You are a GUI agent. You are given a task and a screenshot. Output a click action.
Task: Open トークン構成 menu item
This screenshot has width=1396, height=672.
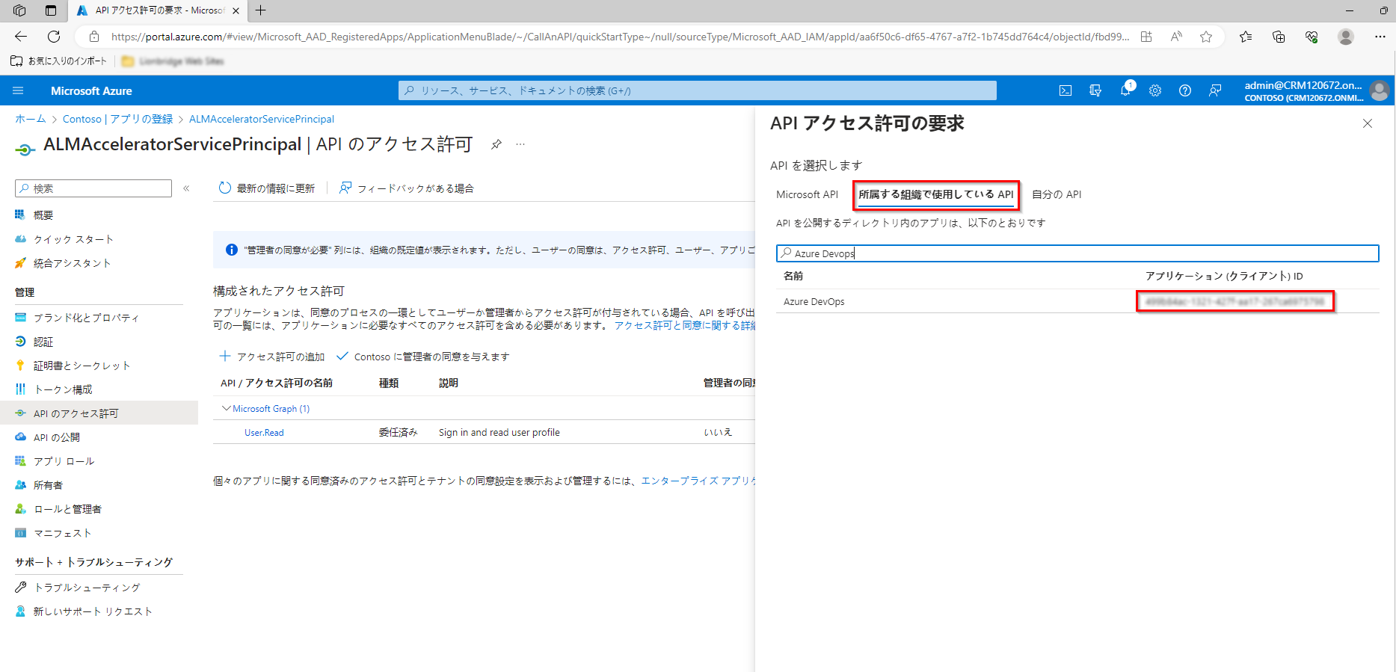pos(63,389)
